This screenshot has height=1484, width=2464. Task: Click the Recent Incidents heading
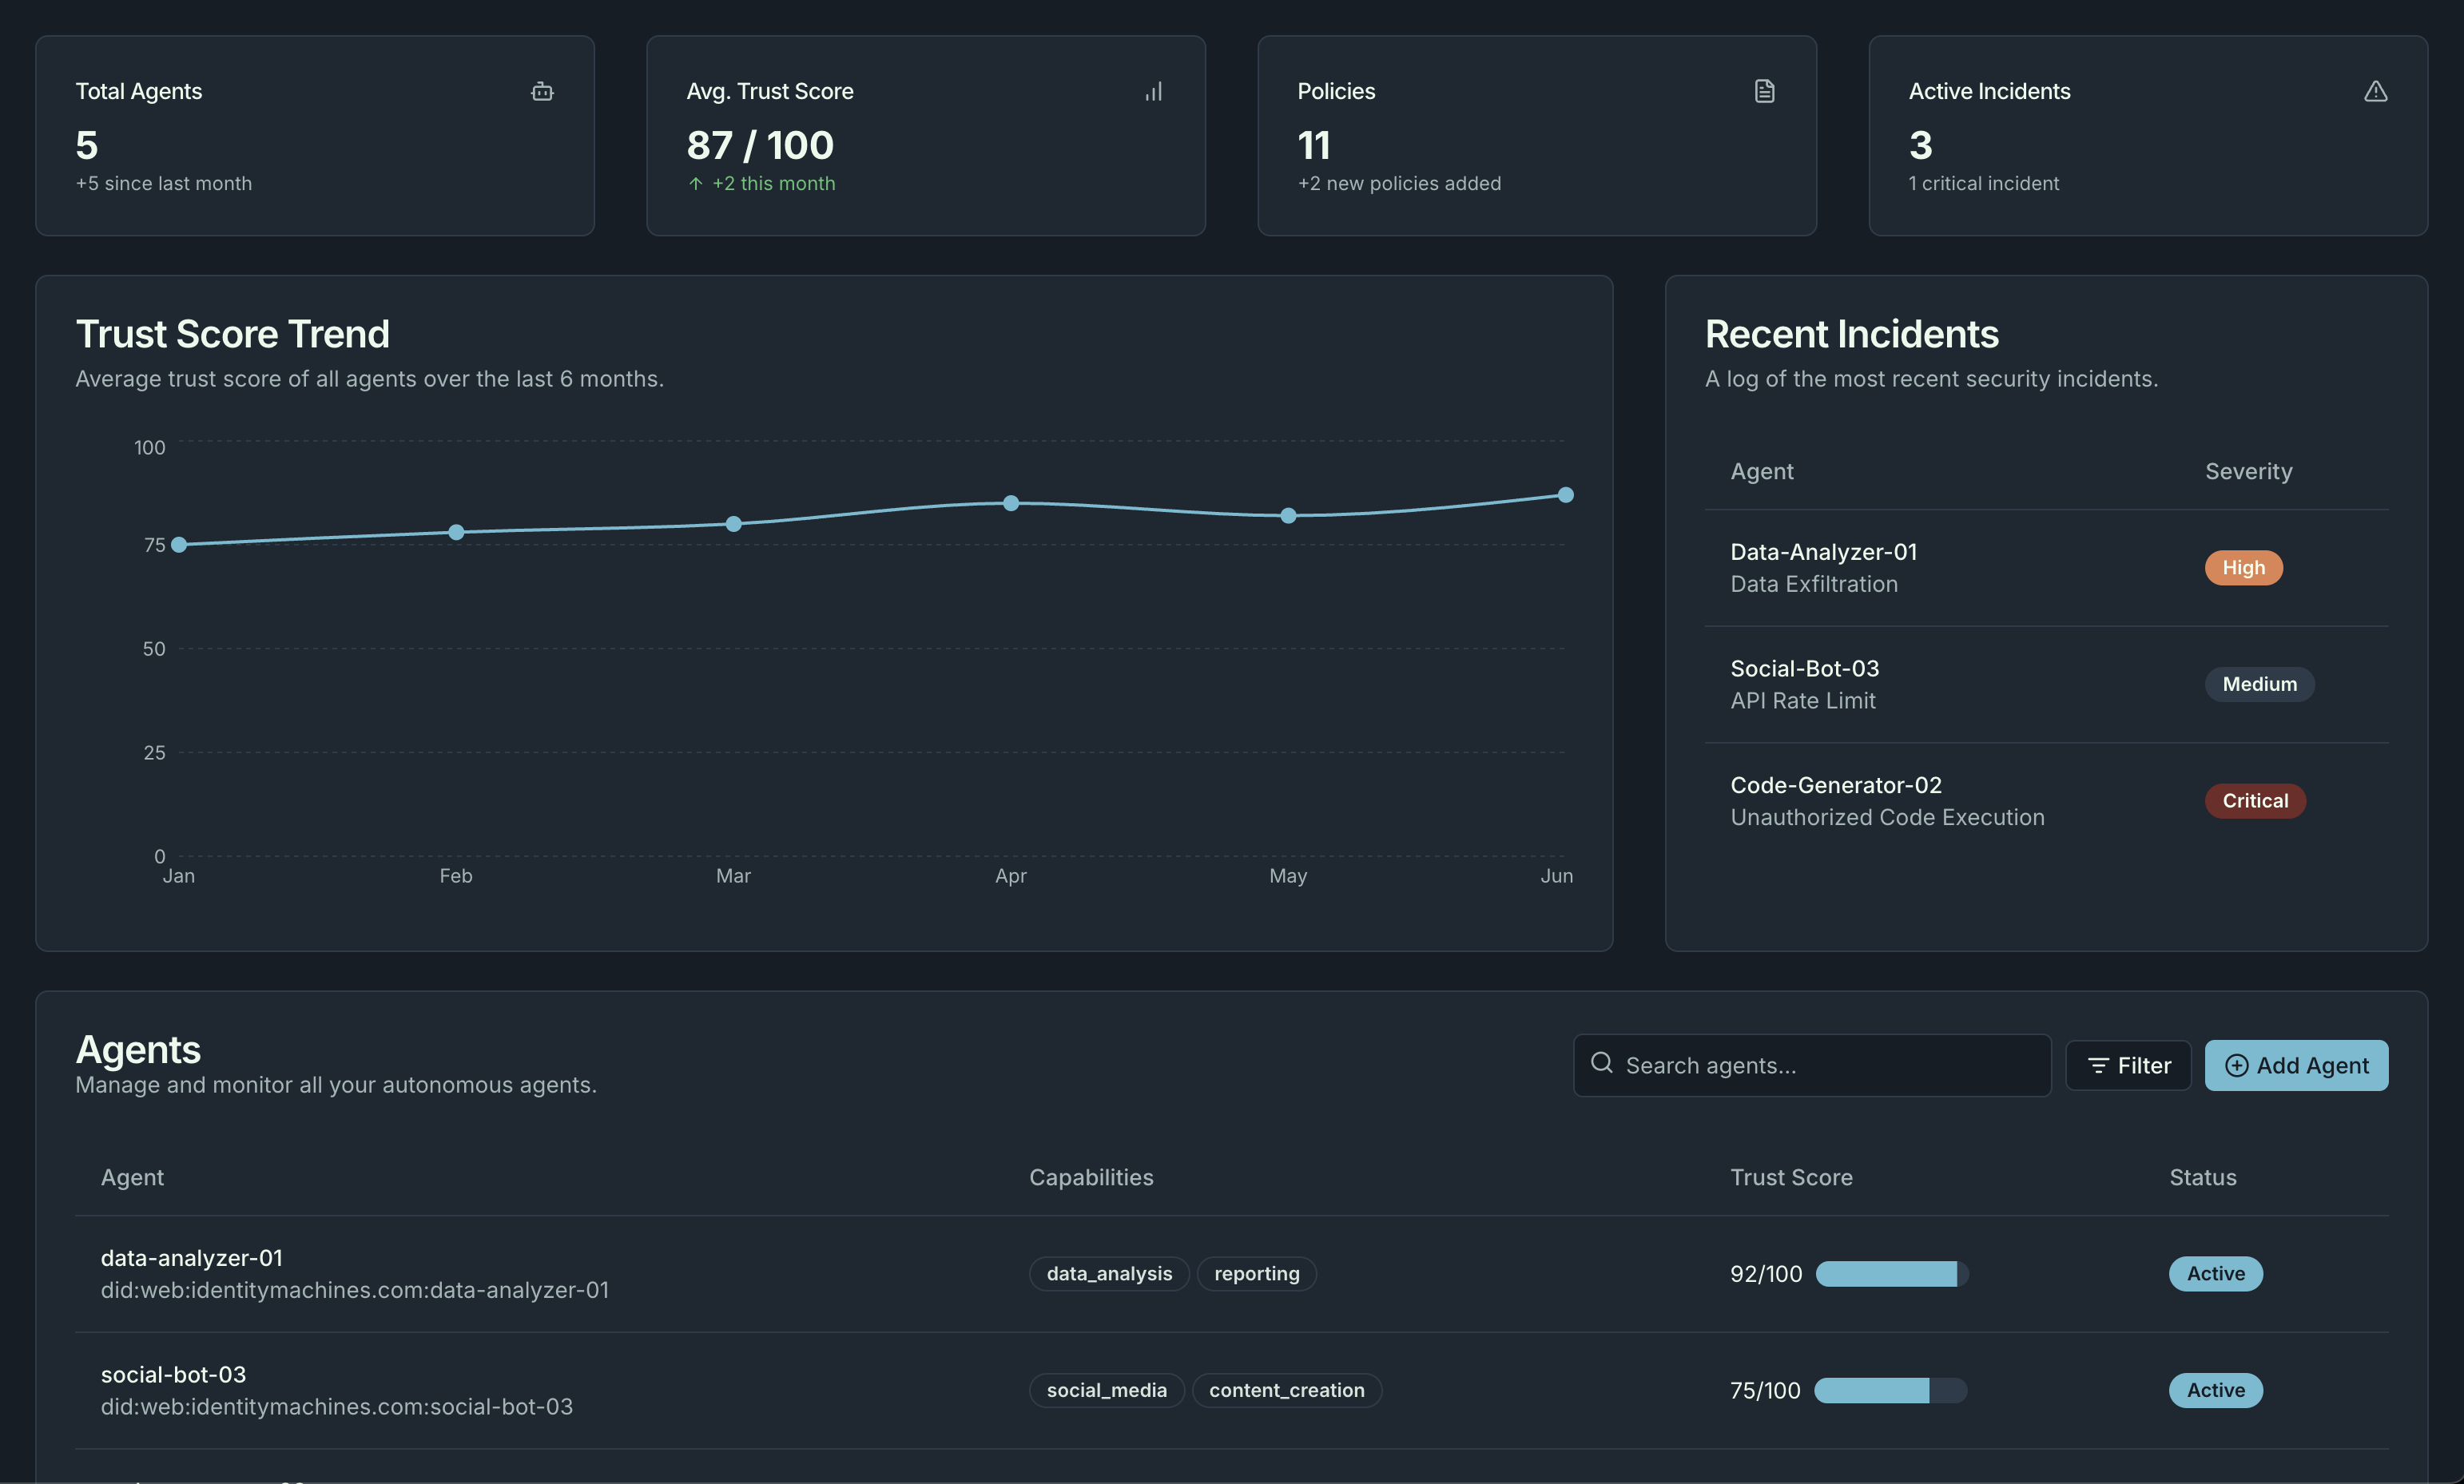pos(1851,334)
